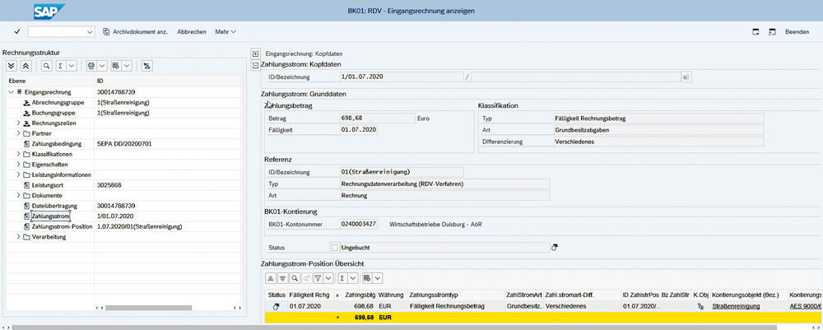Click status icon next to Ungebucht field
823x330 pixels.
[555, 247]
